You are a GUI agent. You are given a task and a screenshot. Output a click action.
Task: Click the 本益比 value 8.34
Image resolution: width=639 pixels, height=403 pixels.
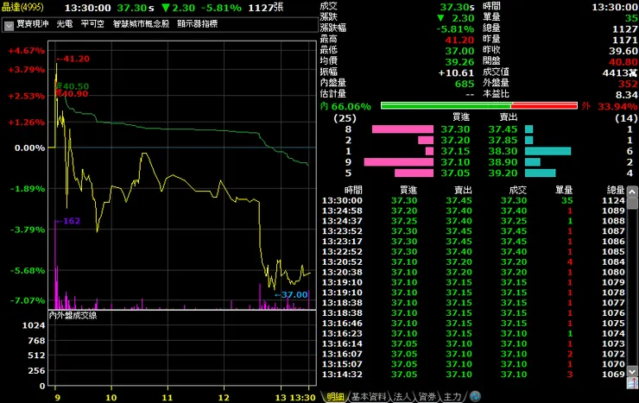coord(627,95)
